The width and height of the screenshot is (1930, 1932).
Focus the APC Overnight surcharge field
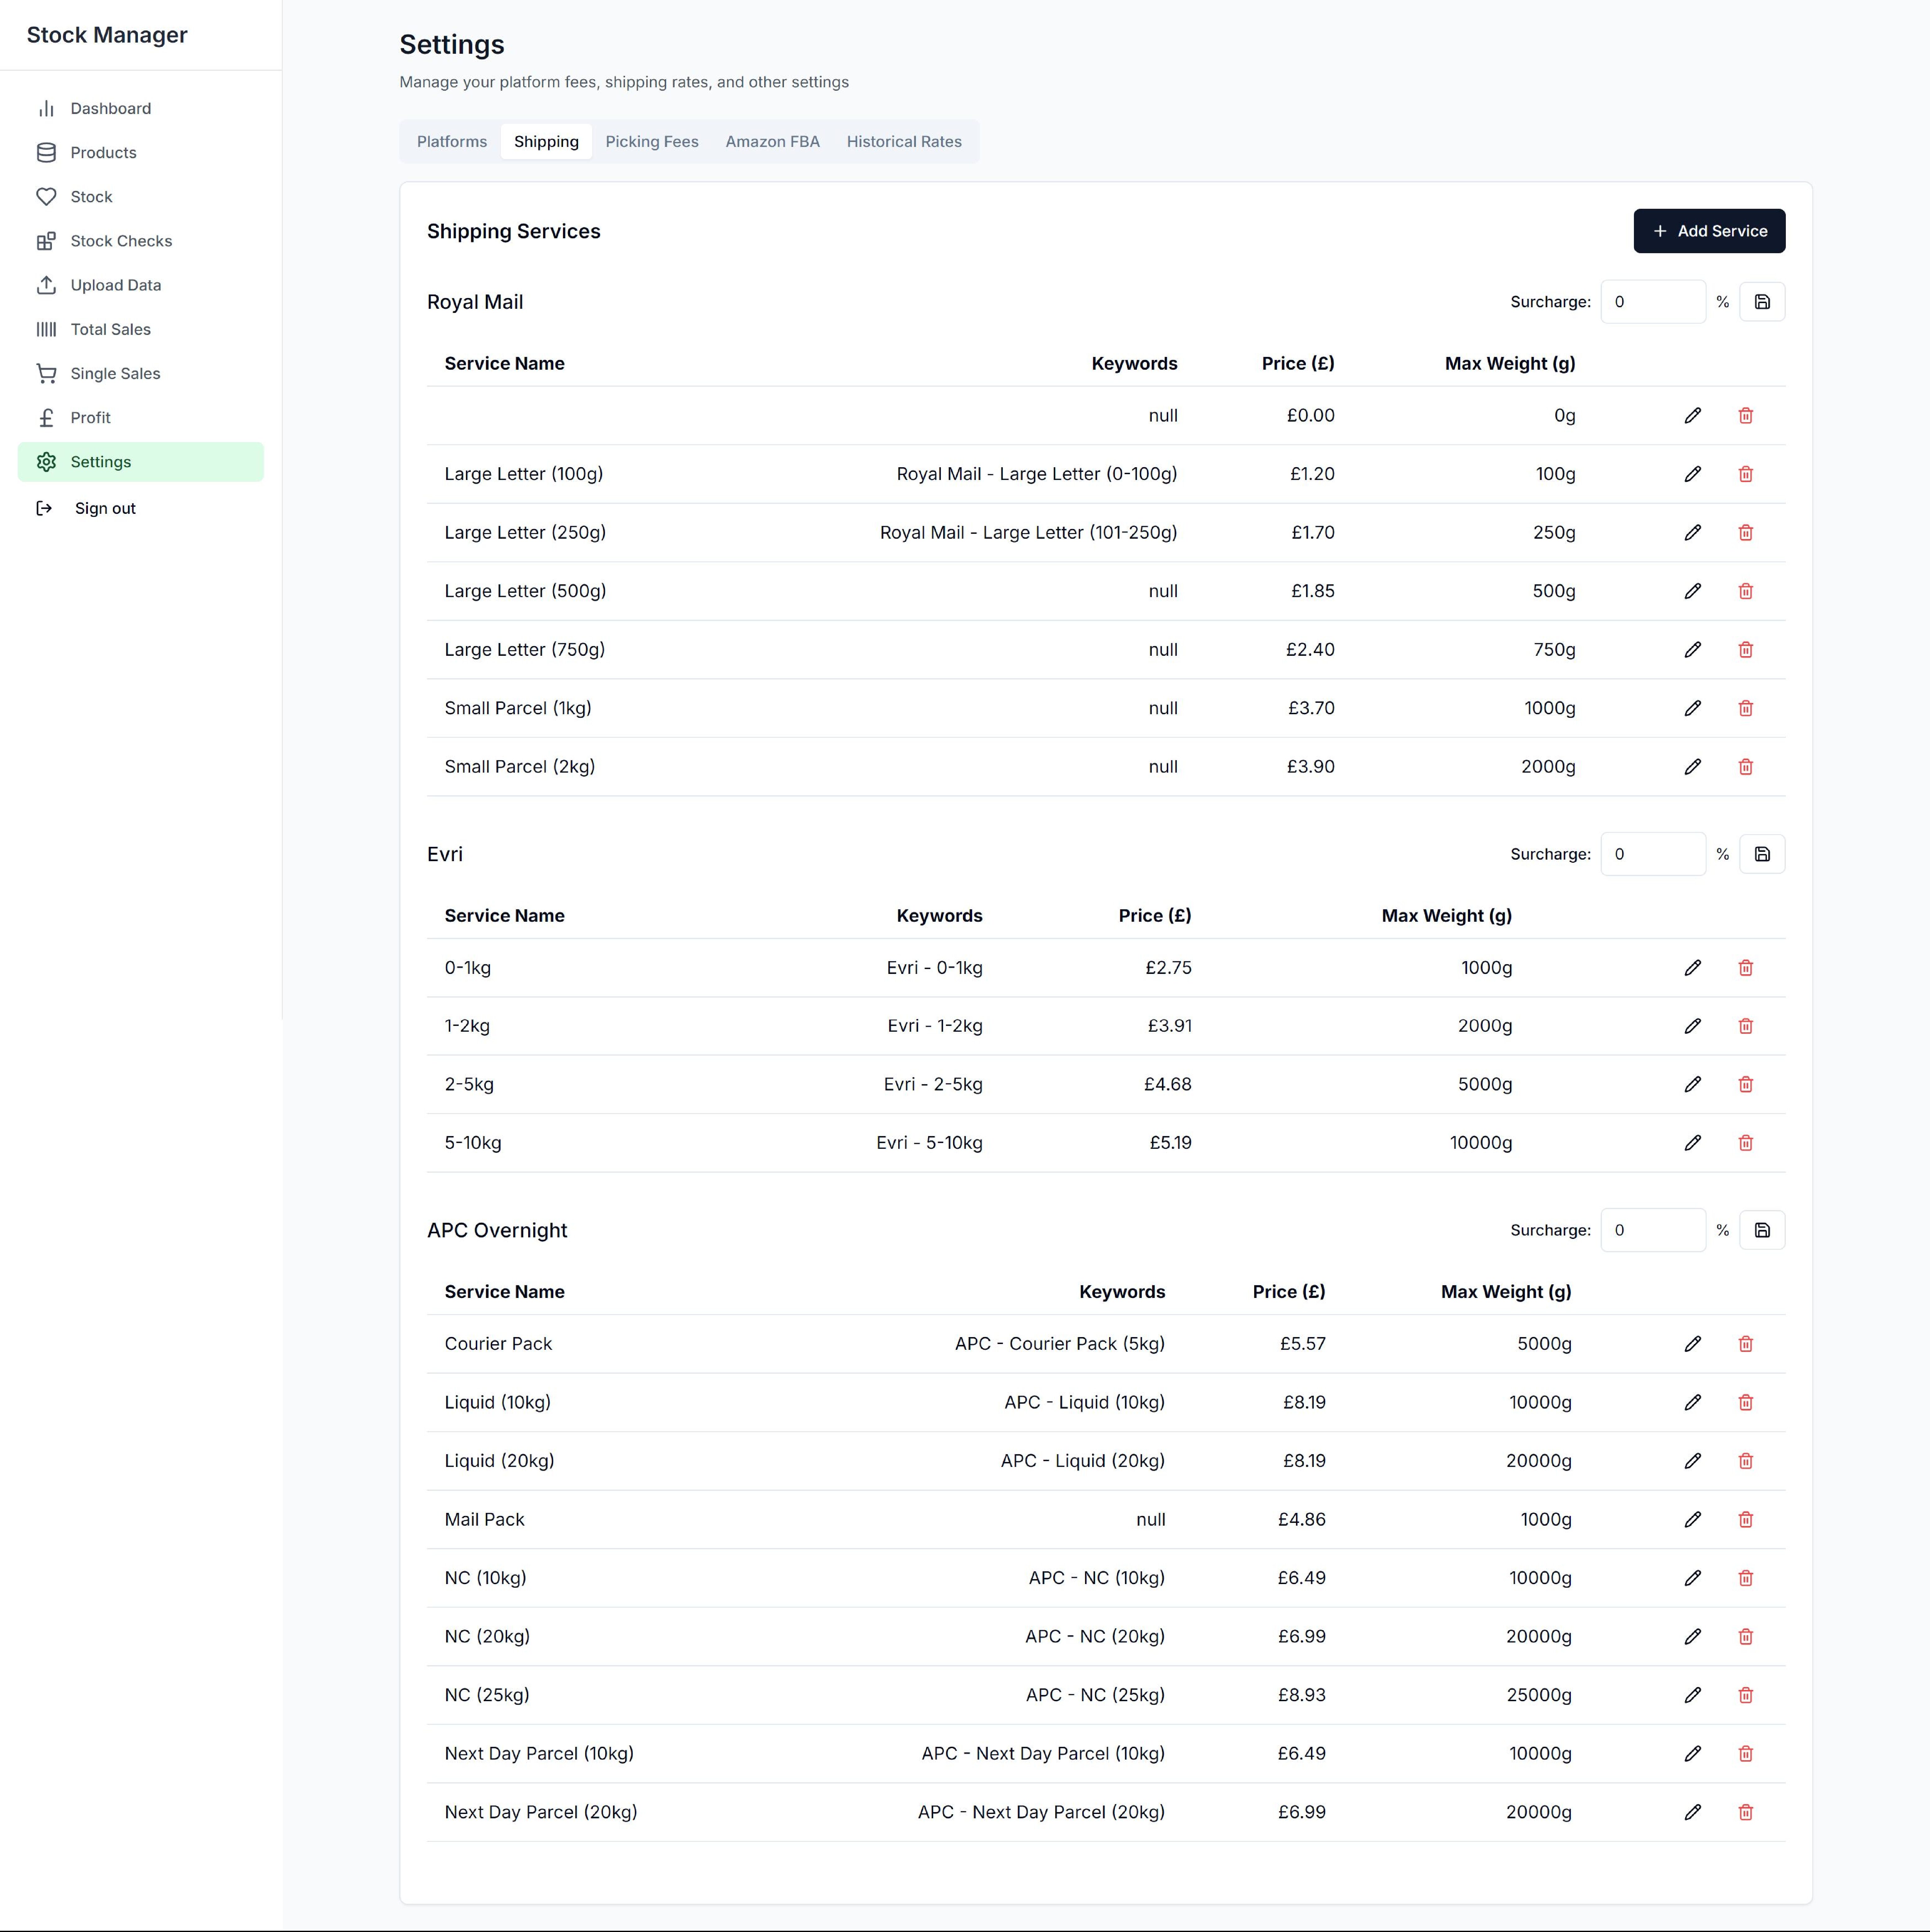[1653, 1230]
